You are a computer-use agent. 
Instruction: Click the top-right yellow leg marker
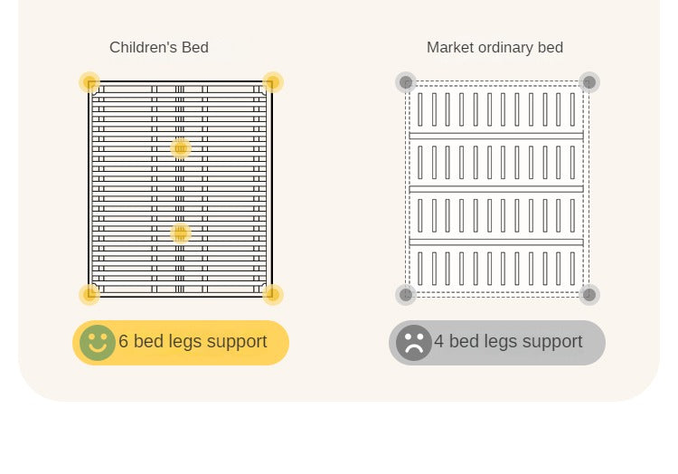pyautogui.click(x=273, y=82)
